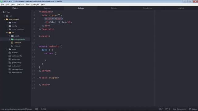The width and height of the screenshot is (198, 111).
Task: Switch to the main.js editor tab
Action: (181, 8)
